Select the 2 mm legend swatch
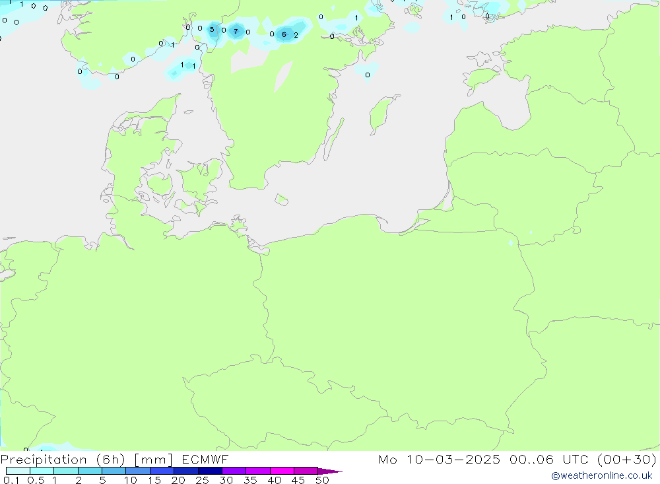The height and width of the screenshot is (484, 660). [x=90, y=471]
